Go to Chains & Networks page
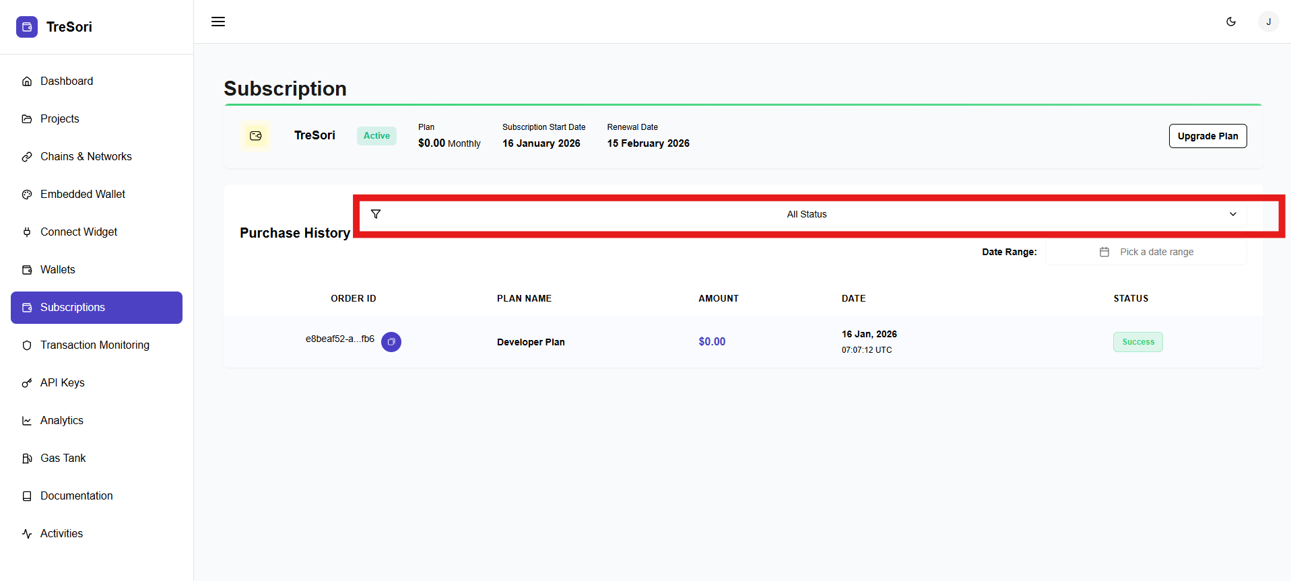The height and width of the screenshot is (581, 1291). 86,156
